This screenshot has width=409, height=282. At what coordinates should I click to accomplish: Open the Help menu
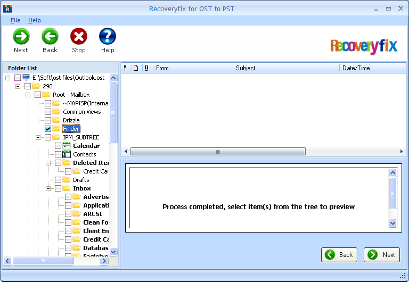pyautogui.click(x=35, y=20)
